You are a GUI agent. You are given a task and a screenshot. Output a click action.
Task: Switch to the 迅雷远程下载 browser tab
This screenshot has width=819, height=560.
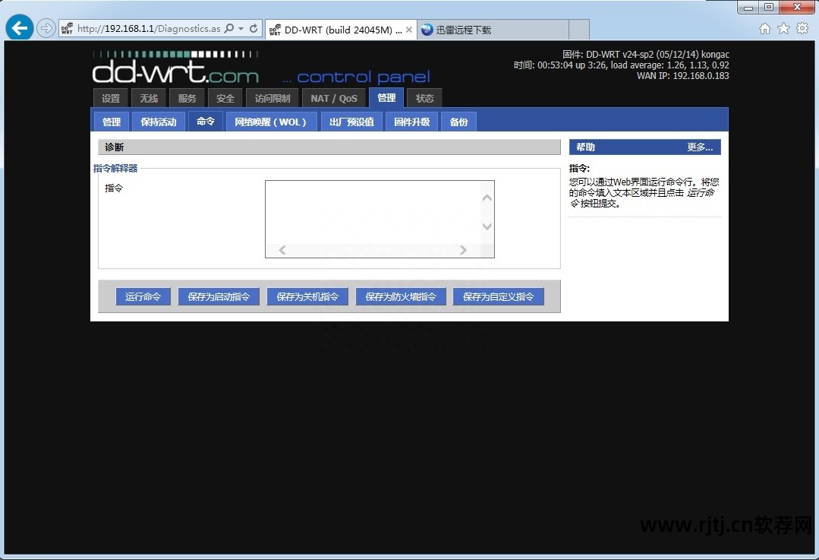tap(493, 30)
